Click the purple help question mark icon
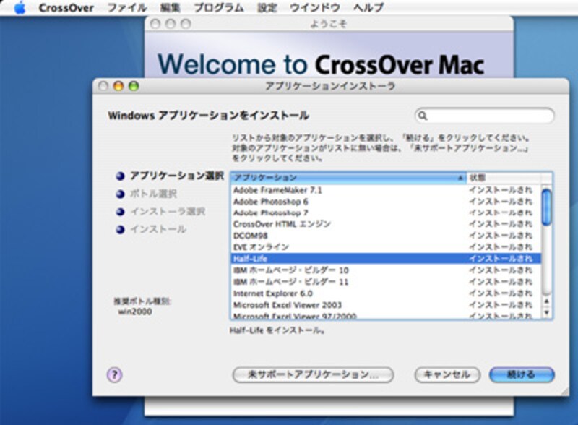This screenshot has height=425, width=578. tap(114, 374)
